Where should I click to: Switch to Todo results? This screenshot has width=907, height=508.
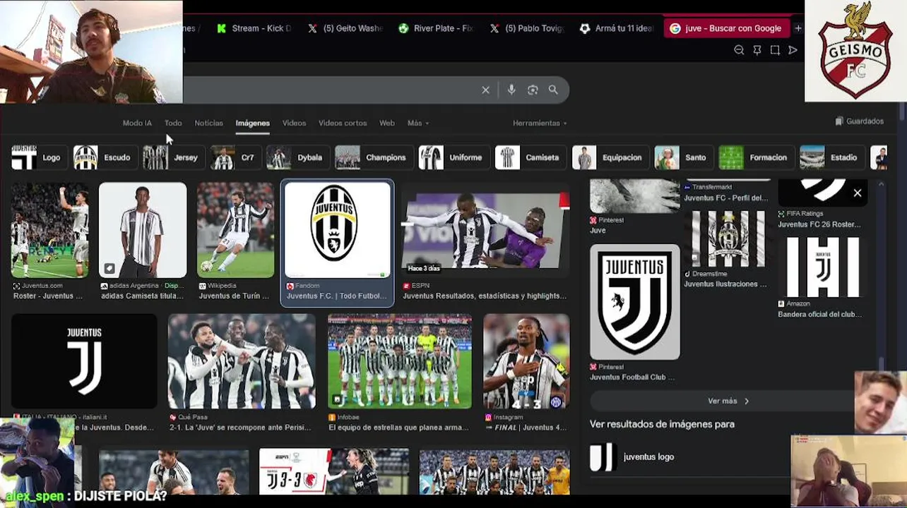click(x=173, y=123)
